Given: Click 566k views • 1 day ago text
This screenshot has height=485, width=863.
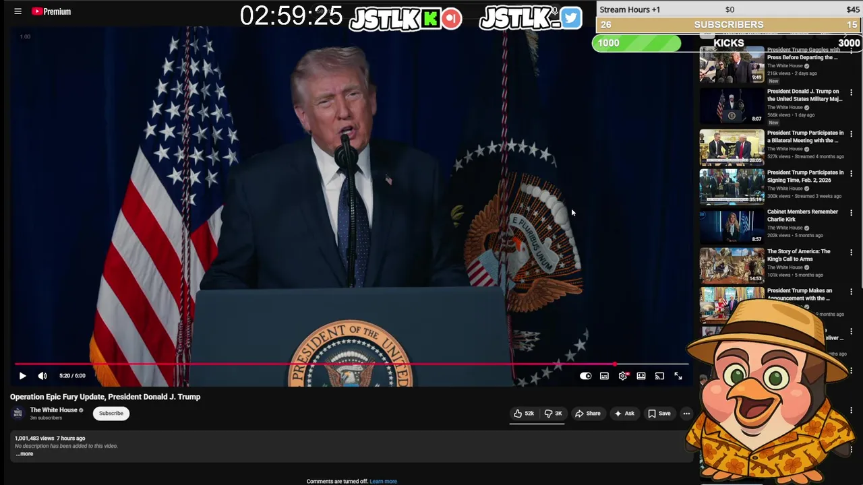Looking at the screenshot, I should 791,115.
